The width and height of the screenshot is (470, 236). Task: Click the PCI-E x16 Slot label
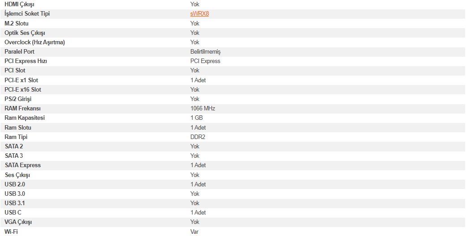click(23, 89)
